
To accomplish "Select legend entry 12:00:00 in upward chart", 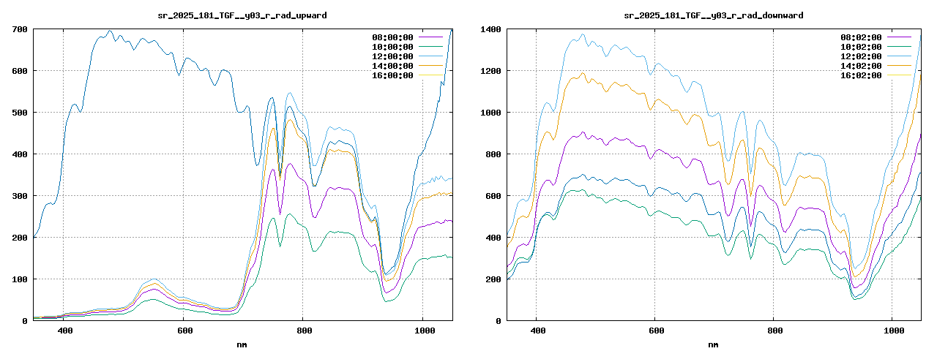I will click(x=392, y=56).
